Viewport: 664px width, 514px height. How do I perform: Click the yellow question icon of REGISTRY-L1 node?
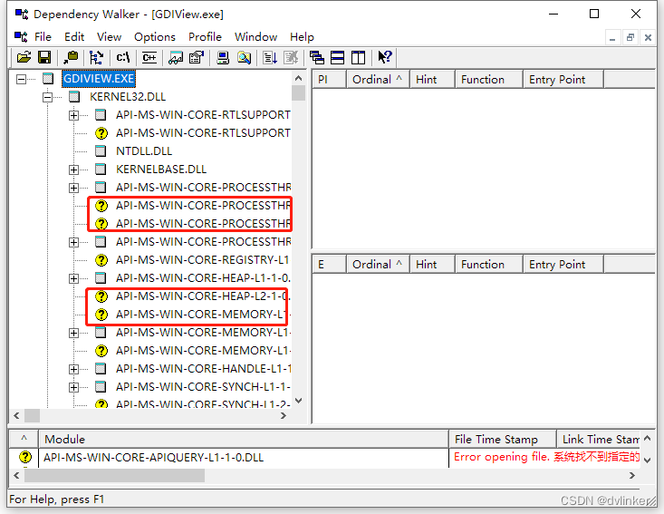101,260
